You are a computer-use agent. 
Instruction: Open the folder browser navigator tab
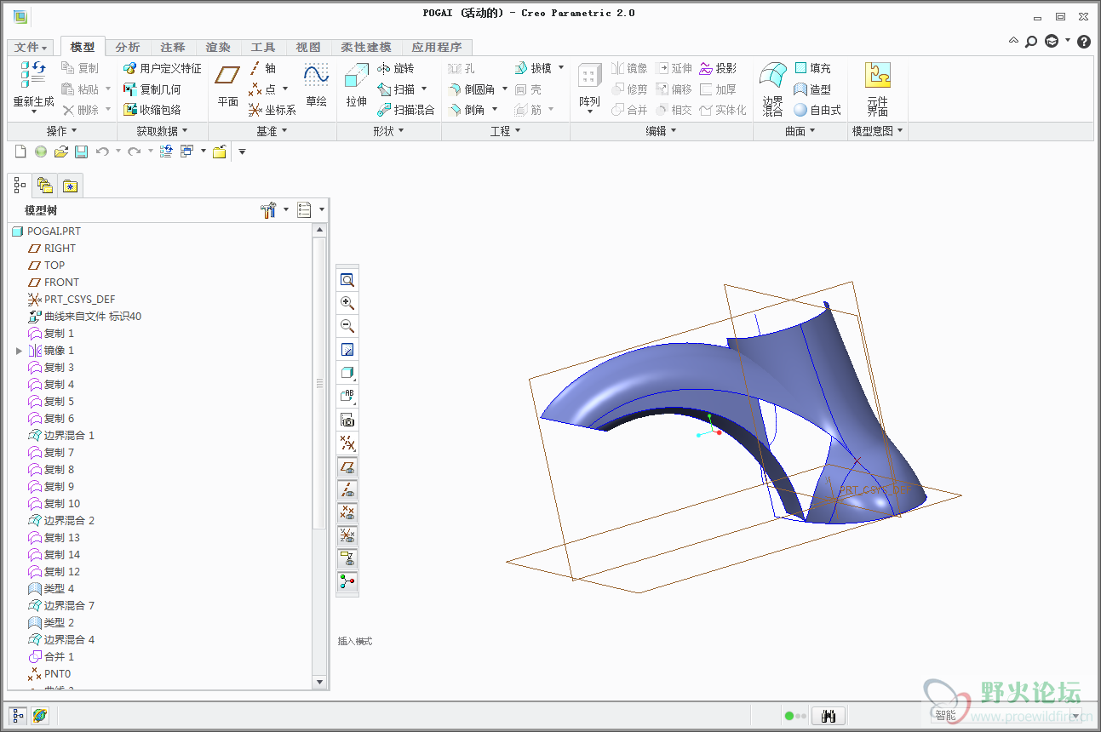click(x=45, y=185)
